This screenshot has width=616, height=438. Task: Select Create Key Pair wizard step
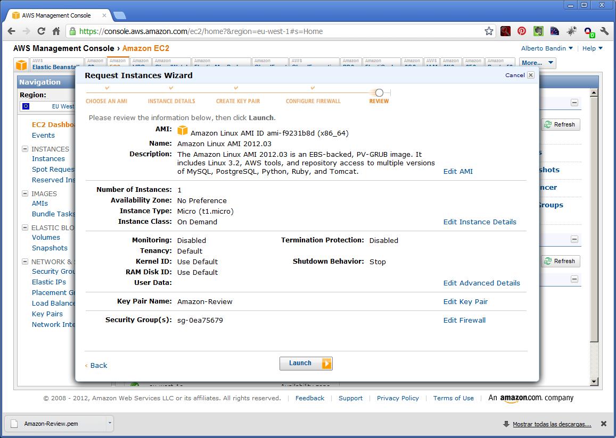(x=238, y=101)
